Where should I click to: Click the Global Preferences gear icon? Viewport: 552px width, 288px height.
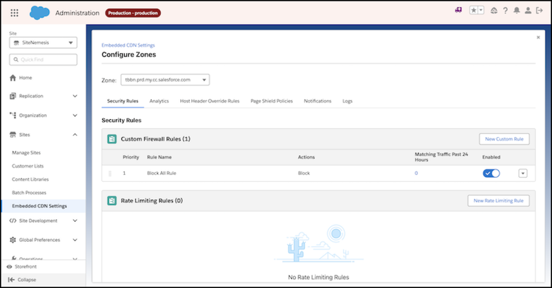click(x=13, y=240)
